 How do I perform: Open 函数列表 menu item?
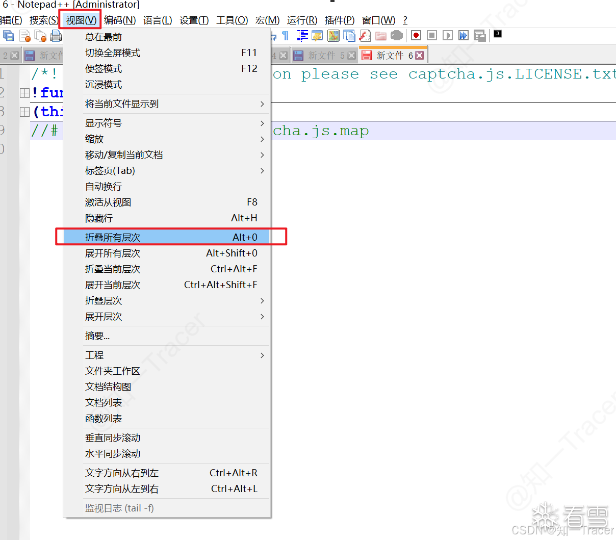[167, 419]
